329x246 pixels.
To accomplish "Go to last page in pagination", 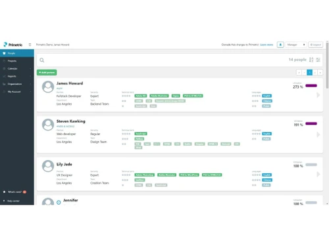I will 320,72.
